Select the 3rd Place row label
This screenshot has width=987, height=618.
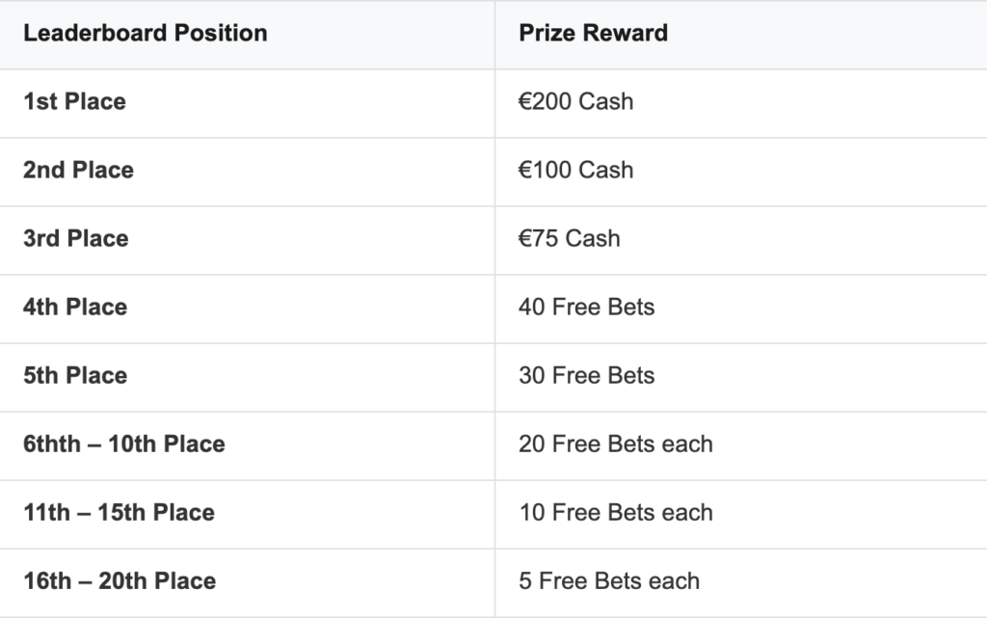75,238
